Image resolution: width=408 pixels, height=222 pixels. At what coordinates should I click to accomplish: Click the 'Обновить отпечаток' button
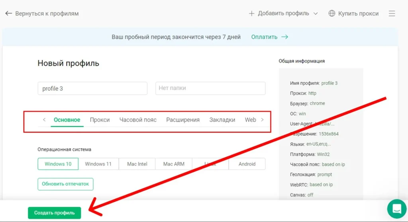(65, 184)
